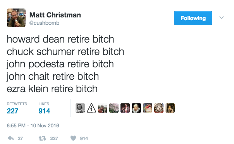234x144 pixels.
Task: Open the lightning warning triangle avatar
Action: (x=91, y=108)
